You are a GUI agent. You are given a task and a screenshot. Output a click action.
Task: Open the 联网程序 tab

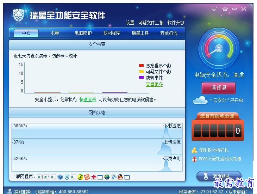112,33
